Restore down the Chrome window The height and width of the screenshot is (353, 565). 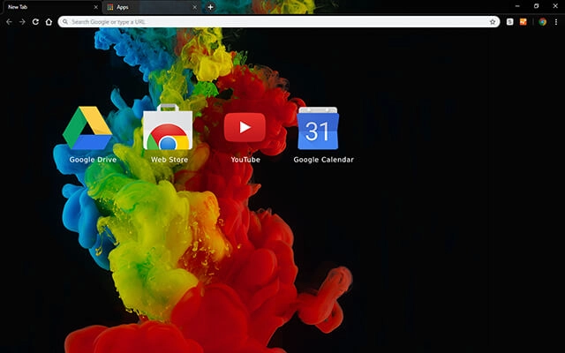point(536,6)
